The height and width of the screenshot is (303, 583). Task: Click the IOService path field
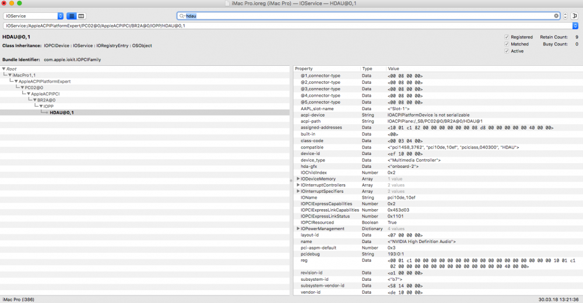point(288,26)
